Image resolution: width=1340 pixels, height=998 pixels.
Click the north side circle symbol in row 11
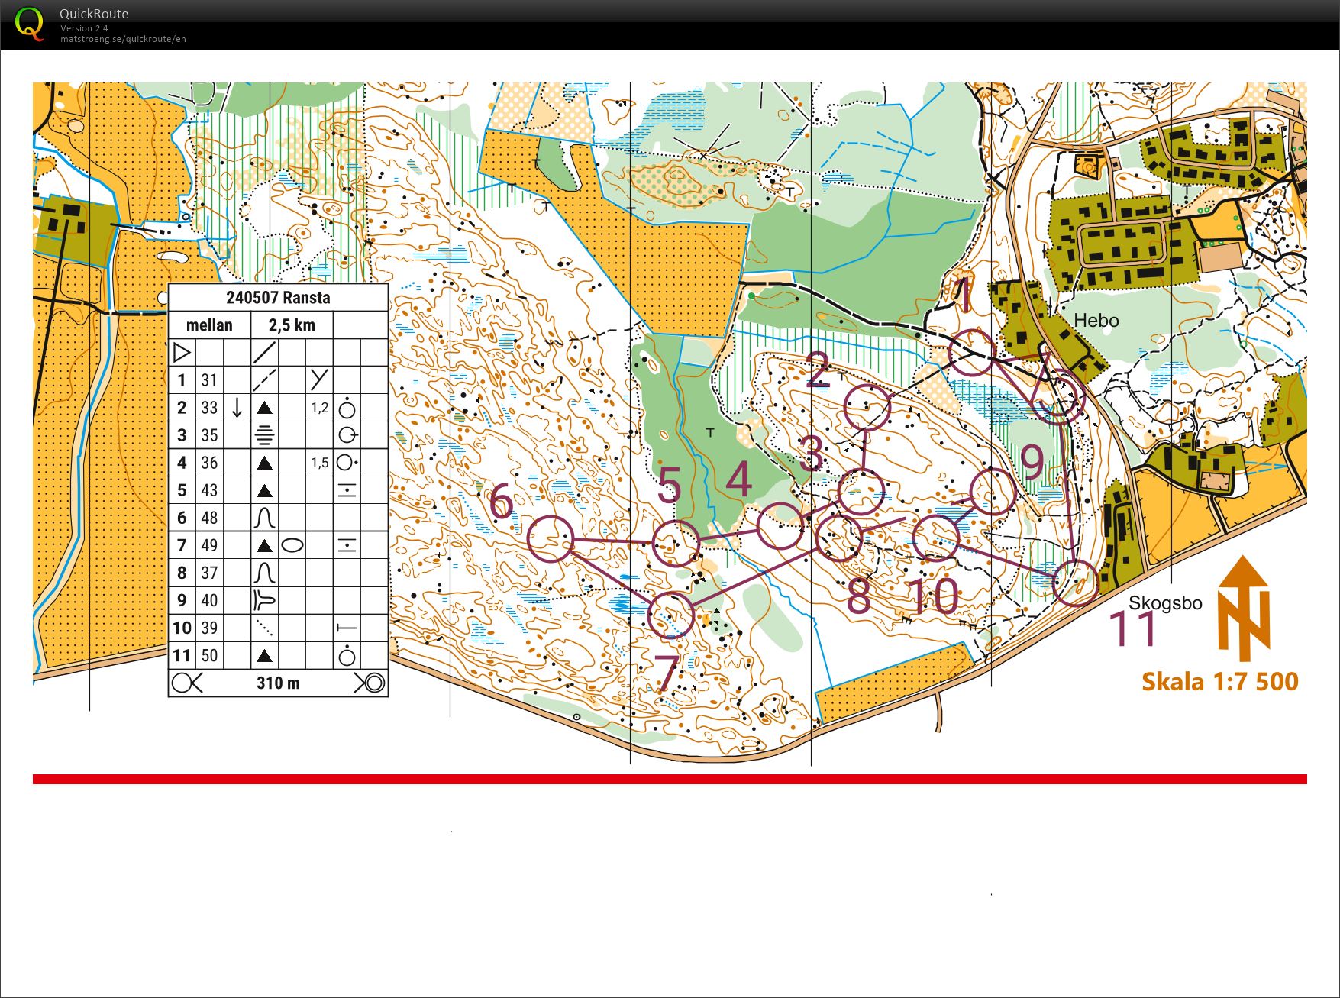click(347, 655)
